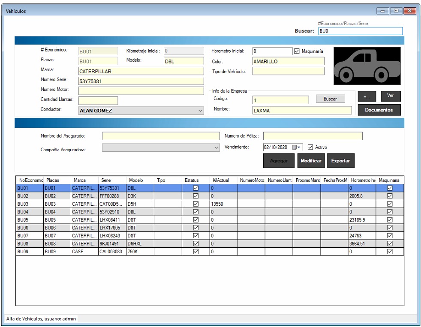This screenshot has height=327, width=421.
Task: Toggle Maquinaria checkbox in row BU02
Action: (x=390, y=196)
